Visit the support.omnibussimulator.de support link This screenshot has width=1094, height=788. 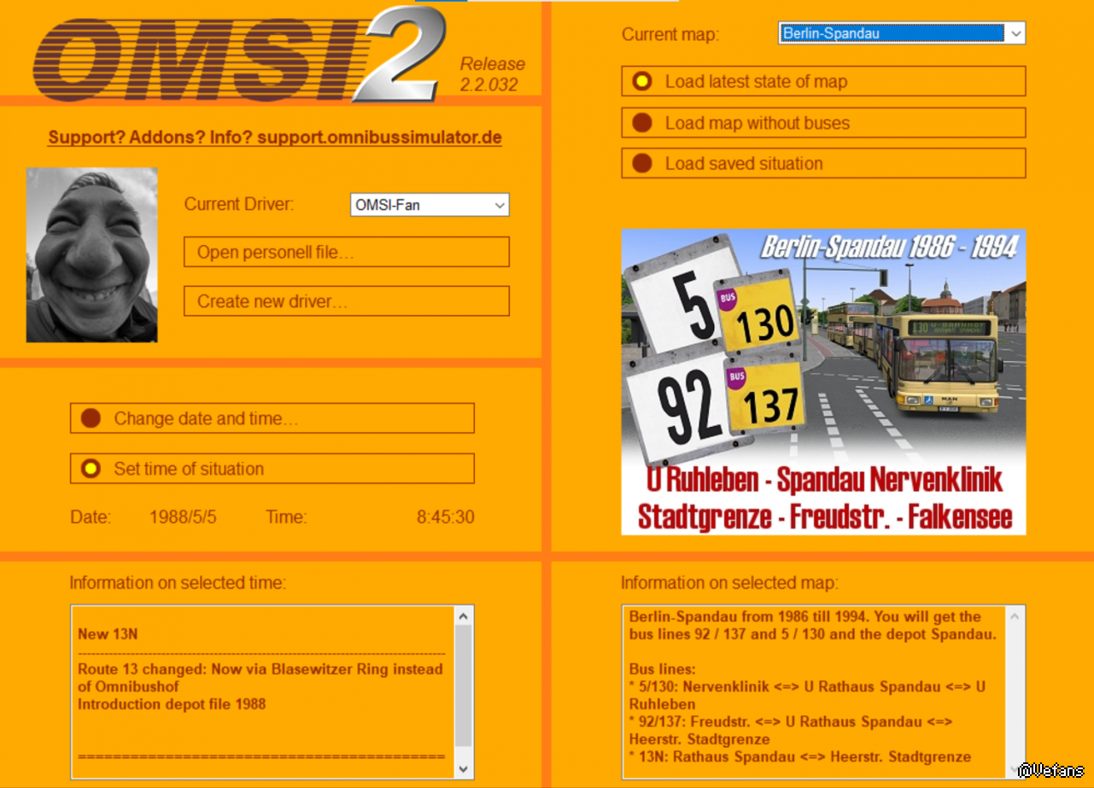[x=275, y=137]
